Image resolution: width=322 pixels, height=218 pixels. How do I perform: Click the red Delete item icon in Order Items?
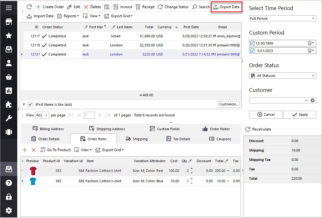34,150
